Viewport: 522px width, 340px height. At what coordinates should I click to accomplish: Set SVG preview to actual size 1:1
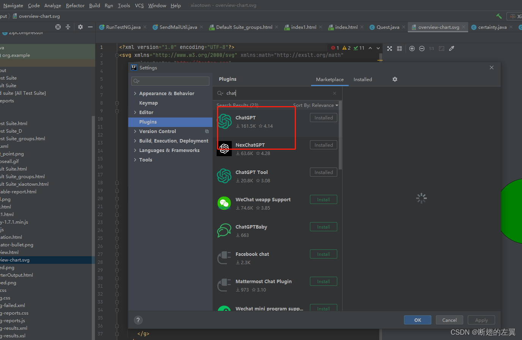pyautogui.click(x=432, y=49)
